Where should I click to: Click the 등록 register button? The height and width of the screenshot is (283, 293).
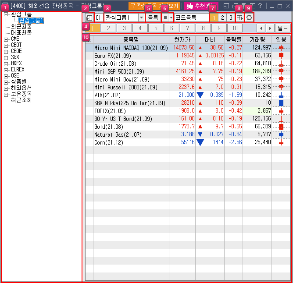point(153,18)
